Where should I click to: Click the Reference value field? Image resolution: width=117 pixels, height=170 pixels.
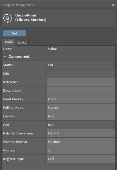[81, 82]
